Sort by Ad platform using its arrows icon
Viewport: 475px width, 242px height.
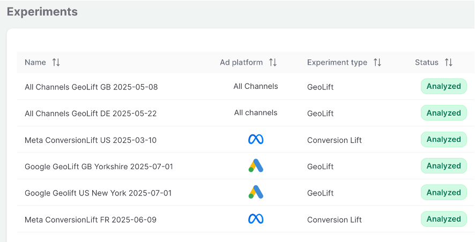(x=273, y=63)
